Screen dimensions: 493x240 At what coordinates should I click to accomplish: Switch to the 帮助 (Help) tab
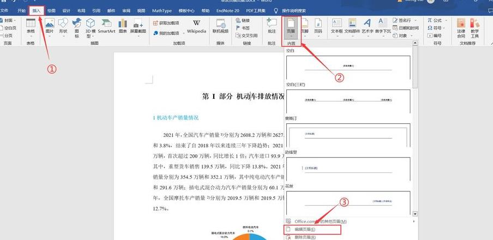tap(206, 11)
